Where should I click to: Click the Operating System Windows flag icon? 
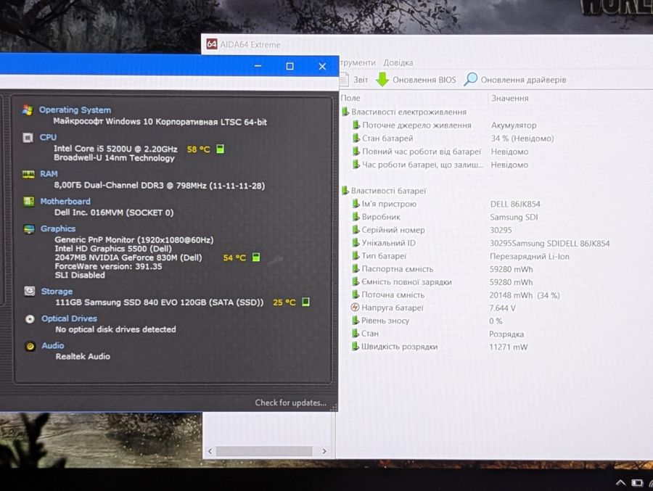coord(28,110)
